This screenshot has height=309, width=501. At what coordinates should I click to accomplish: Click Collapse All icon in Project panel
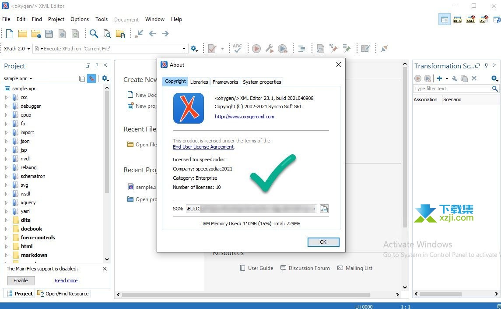pyautogui.click(x=82, y=78)
